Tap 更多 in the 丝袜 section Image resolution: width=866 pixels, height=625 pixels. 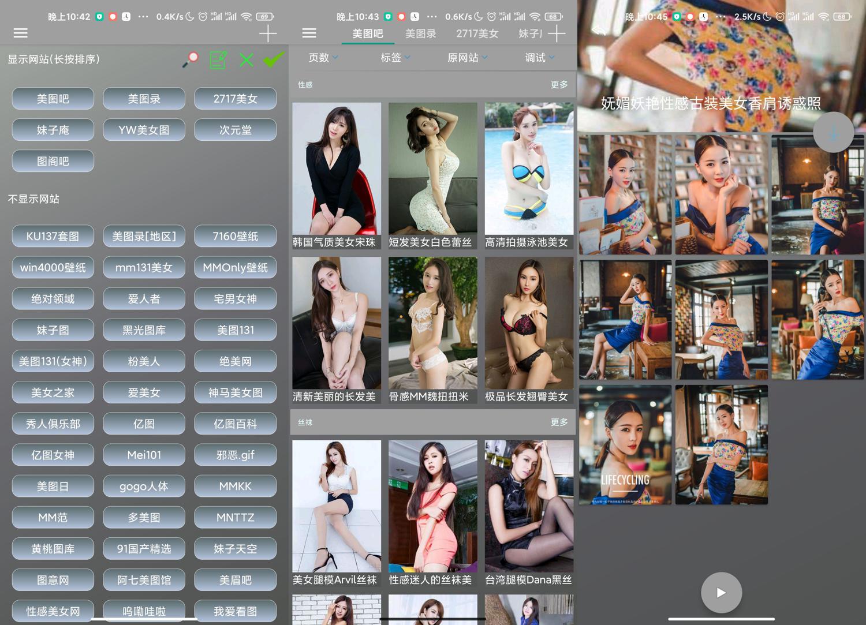coord(559,422)
